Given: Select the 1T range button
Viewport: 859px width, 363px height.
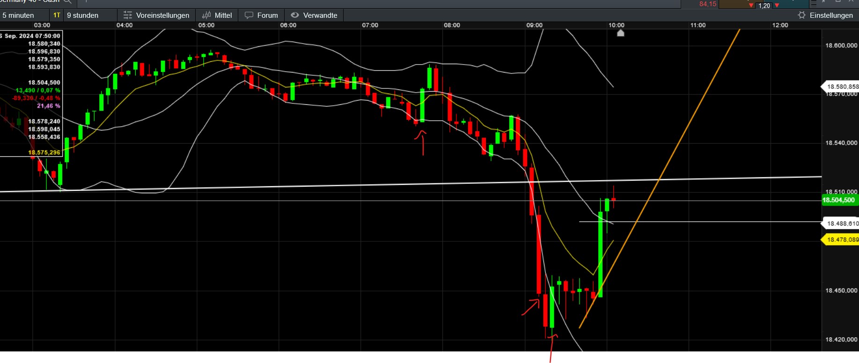Looking at the screenshot, I should tap(57, 15).
